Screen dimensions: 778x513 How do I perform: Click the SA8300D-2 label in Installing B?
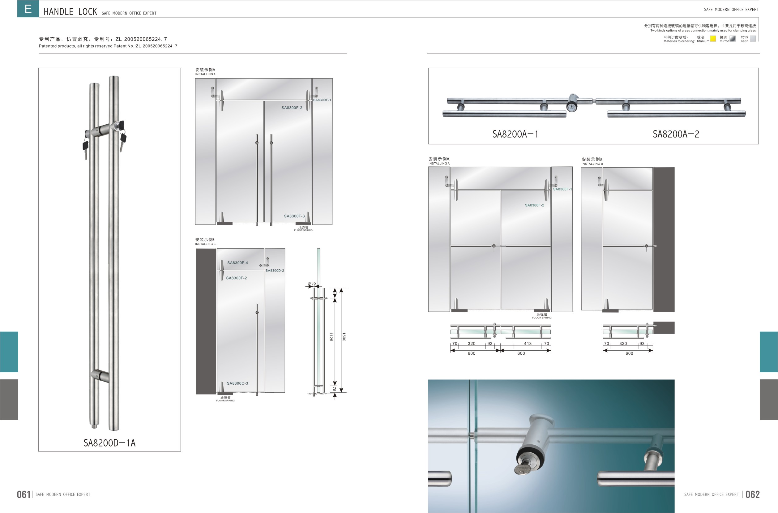[275, 271]
